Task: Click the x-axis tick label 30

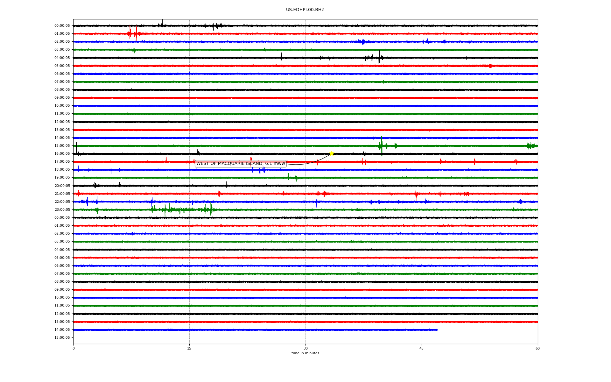Action: 305,349
